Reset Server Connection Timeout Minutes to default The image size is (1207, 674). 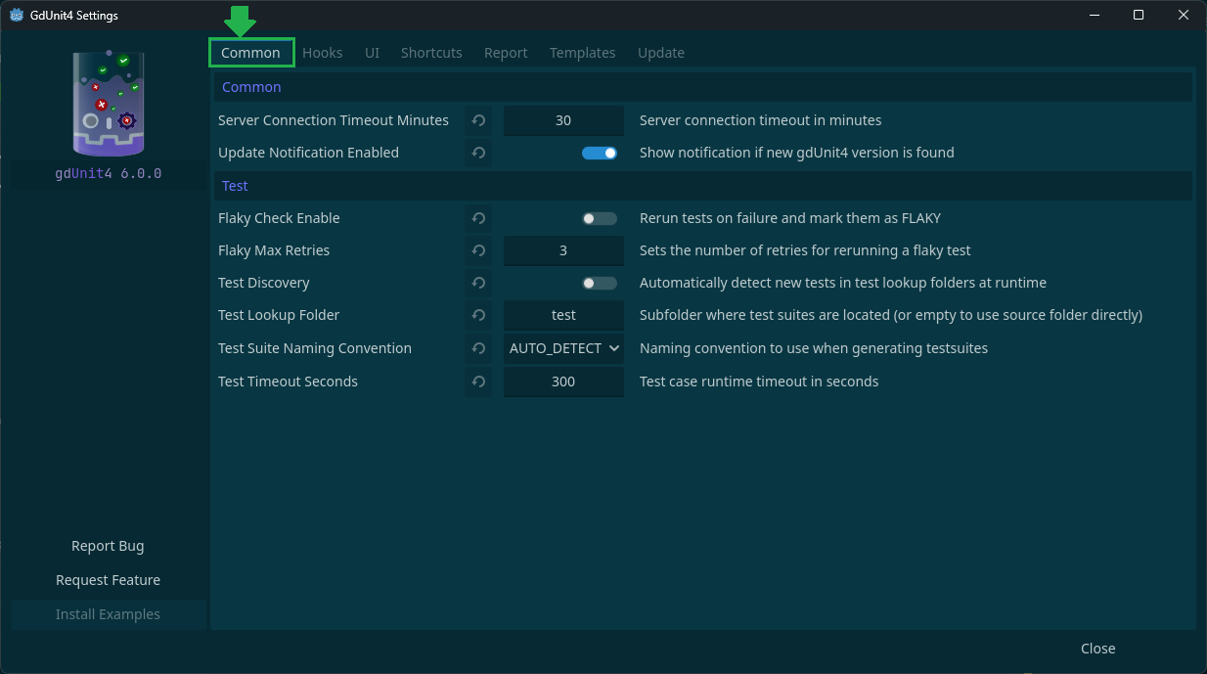(x=478, y=120)
